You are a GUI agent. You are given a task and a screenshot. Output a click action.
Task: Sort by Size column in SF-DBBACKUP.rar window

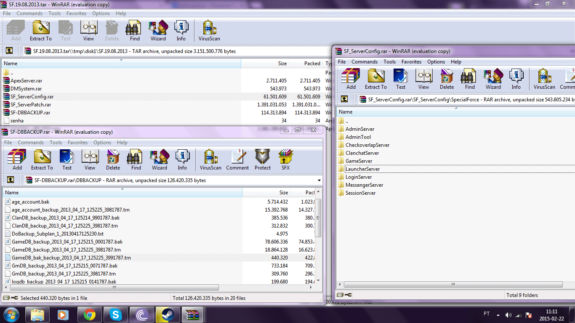[266, 193]
